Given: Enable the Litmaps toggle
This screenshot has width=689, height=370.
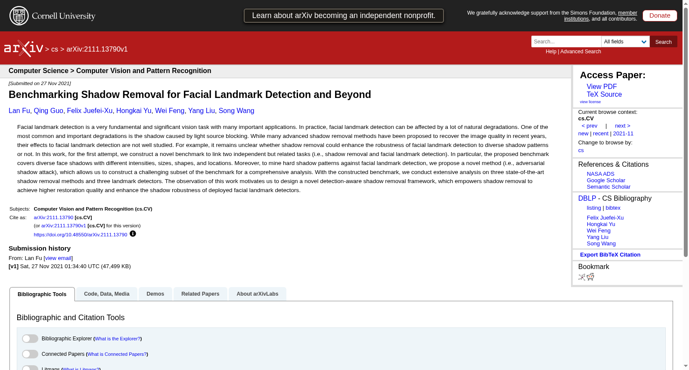Looking at the screenshot, I should tap(30, 368).
